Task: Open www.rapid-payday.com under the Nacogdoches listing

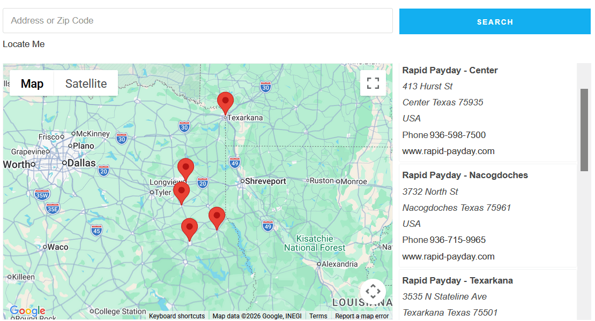Action: [x=448, y=256]
